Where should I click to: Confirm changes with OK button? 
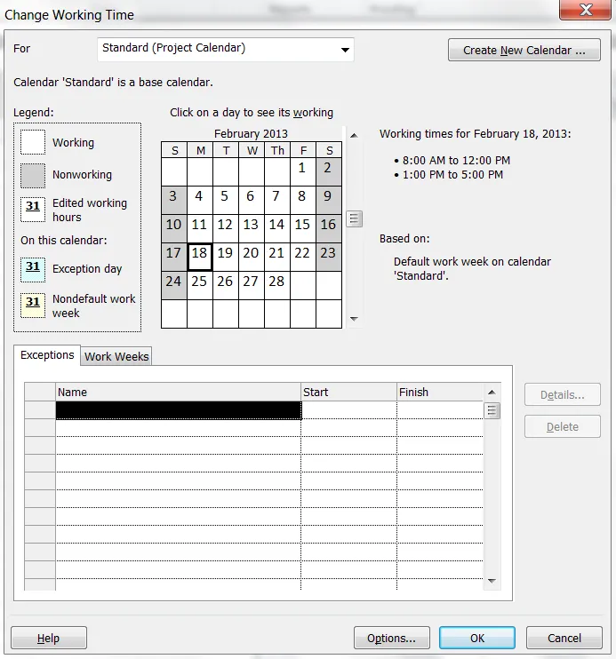click(477, 638)
